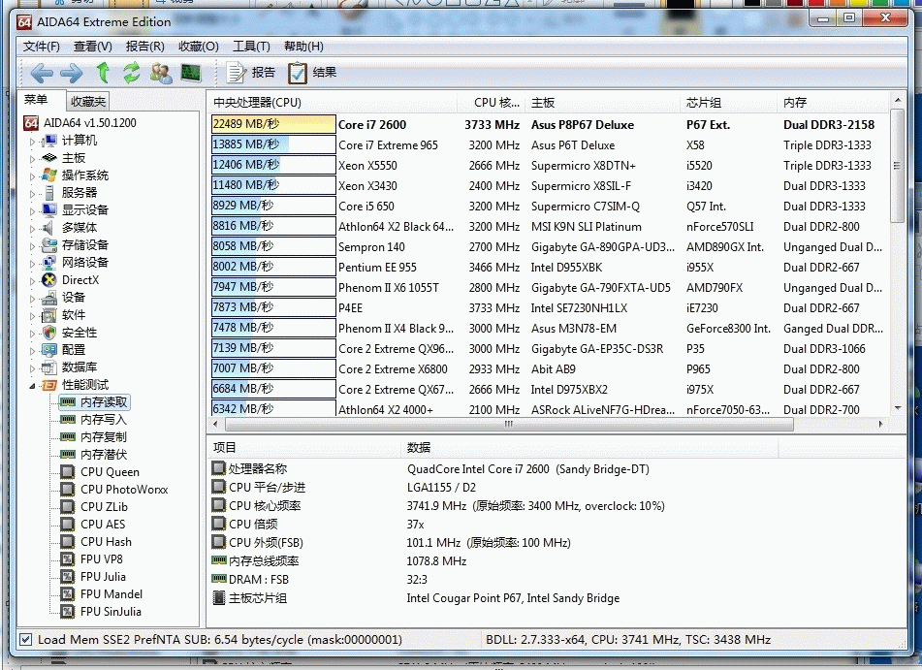Open the 文件(F) menu
Viewport: 922px width, 670px height.
(42, 47)
